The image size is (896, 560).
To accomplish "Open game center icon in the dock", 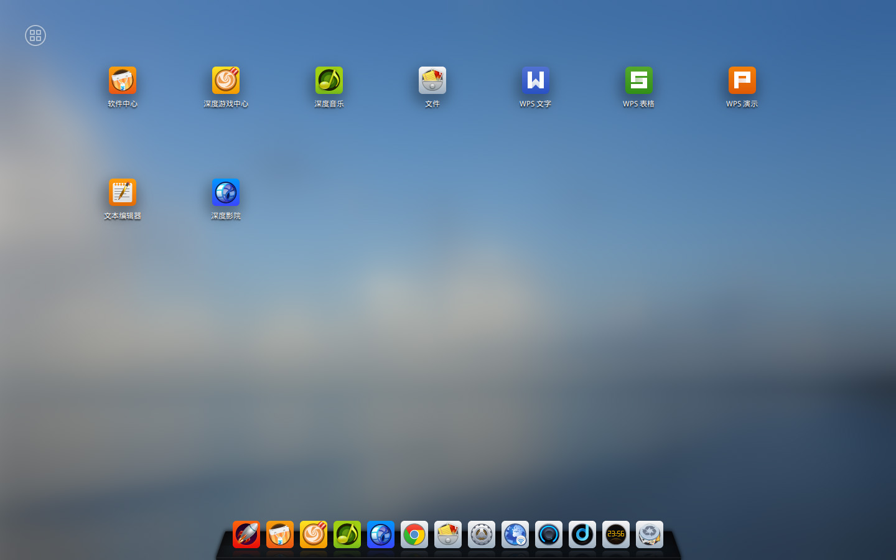I will pyautogui.click(x=314, y=534).
